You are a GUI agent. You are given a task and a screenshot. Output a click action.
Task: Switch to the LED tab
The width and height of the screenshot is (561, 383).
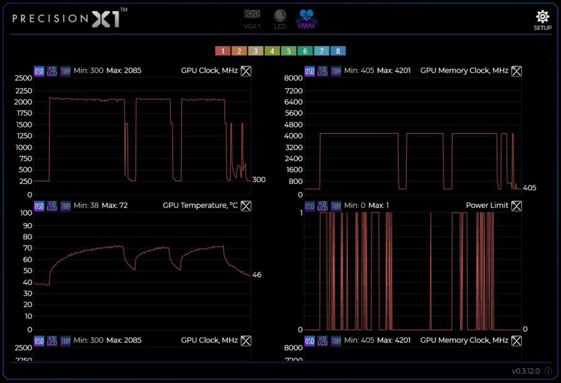280,19
